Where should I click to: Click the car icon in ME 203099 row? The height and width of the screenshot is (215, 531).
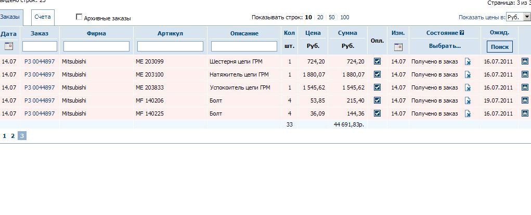click(525, 61)
